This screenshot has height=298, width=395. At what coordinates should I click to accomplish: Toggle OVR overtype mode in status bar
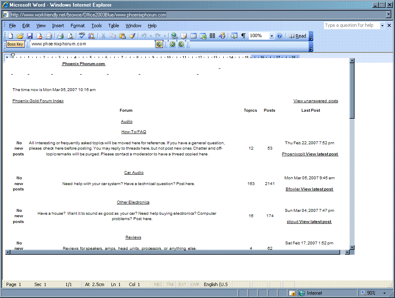pos(195,284)
